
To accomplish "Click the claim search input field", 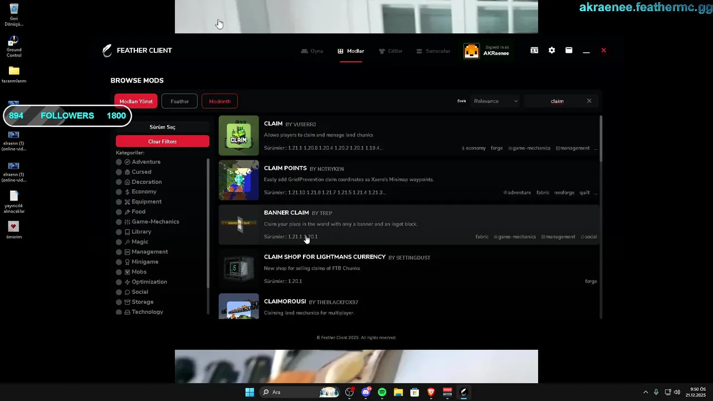I will 557,101.
